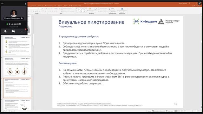Viewport: 203px width, 114px height.
Task: Open the Рецензирование ribbon tab
Action: click(49, 6)
